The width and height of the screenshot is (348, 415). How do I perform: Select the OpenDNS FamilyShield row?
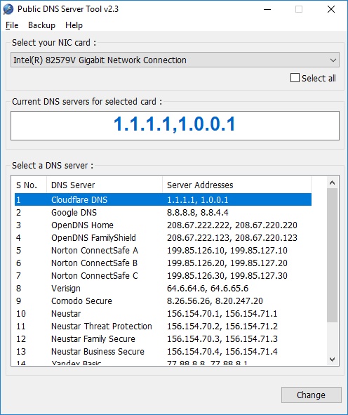pos(163,237)
